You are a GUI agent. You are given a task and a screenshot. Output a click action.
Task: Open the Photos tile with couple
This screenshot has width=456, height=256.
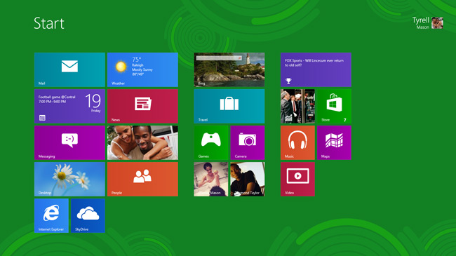(x=142, y=142)
